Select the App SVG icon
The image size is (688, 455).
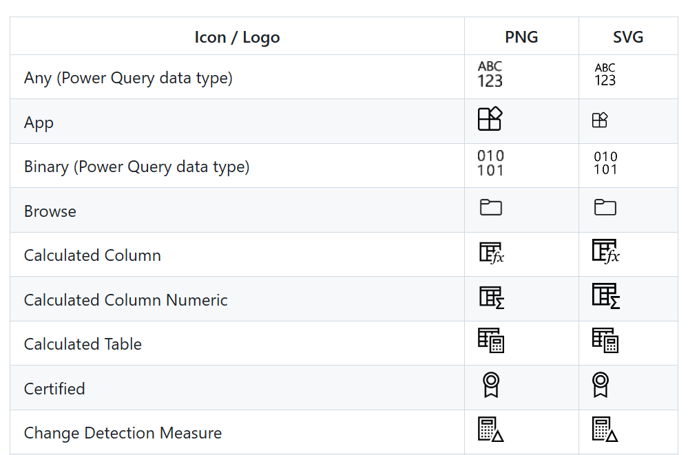coord(600,120)
